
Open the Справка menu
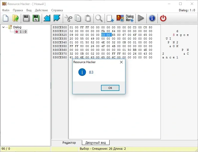[x=57, y=10]
